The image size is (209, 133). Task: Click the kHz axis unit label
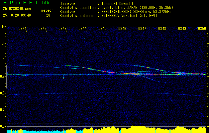click(3, 27)
